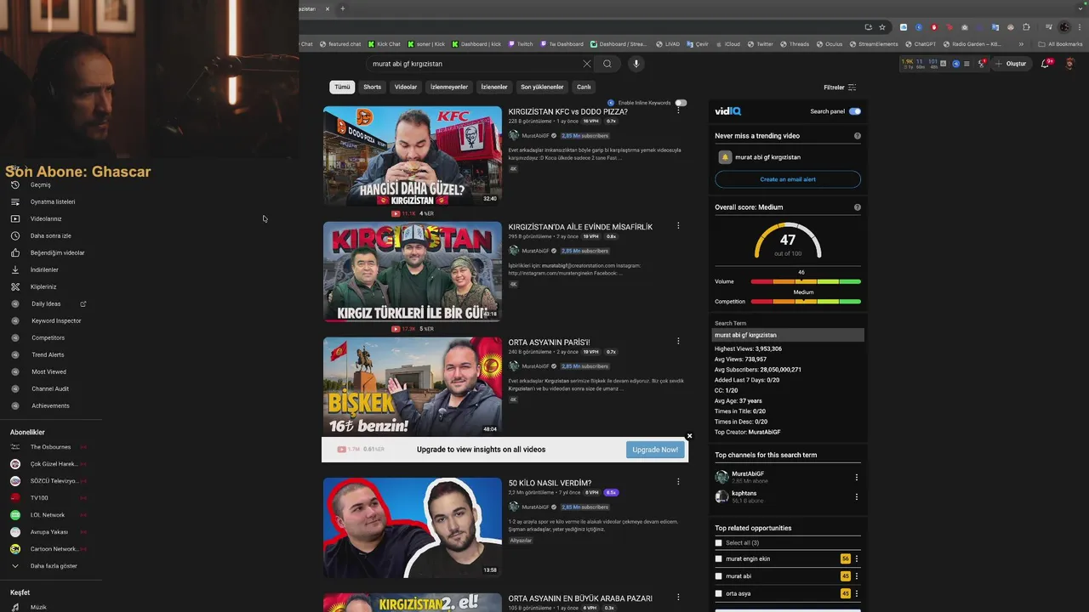Select the İzlenmeyenler filter chip
This screenshot has width=1089, height=612.
pyautogui.click(x=449, y=87)
